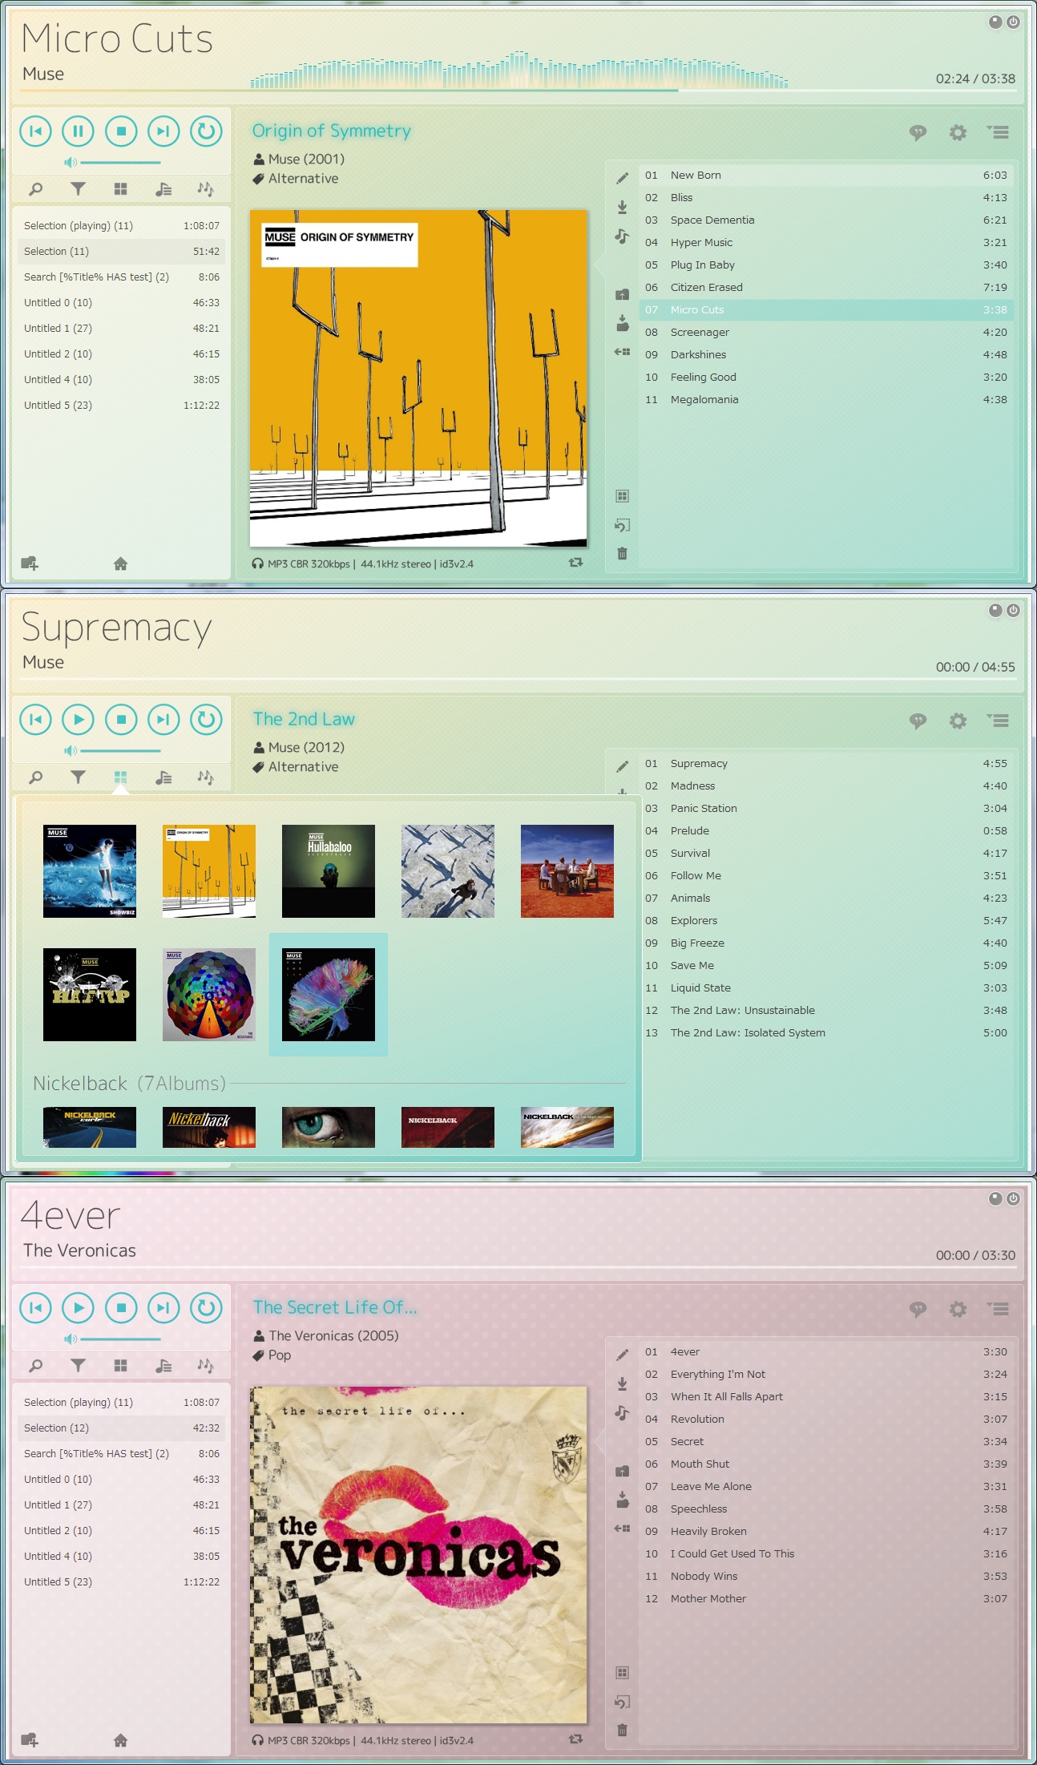Click folder up icon beside Citizen Erased

click(x=622, y=294)
